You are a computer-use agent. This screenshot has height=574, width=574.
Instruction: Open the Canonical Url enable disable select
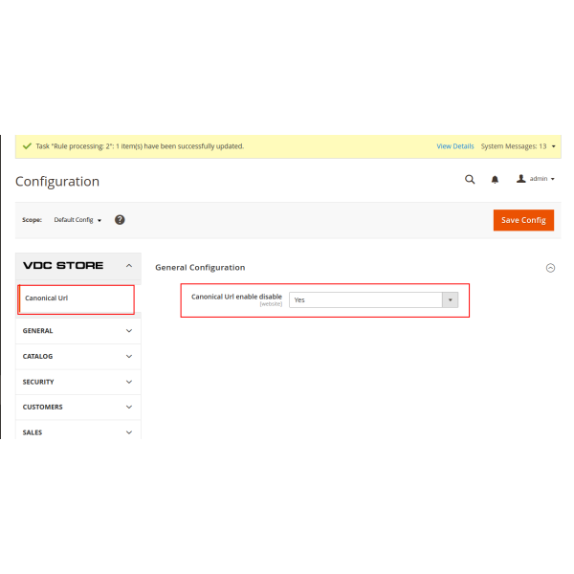click(374, 299)
